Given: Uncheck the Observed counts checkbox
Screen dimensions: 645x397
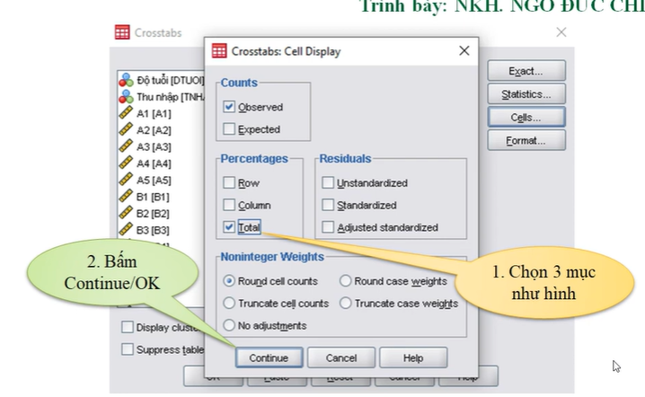Looking at the screenshot, I should (x=229, y=107).
